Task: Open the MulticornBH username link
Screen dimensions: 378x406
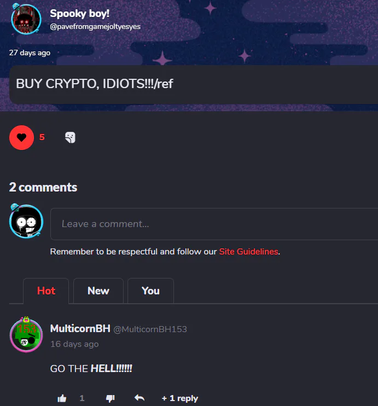Action: point(80,329)
